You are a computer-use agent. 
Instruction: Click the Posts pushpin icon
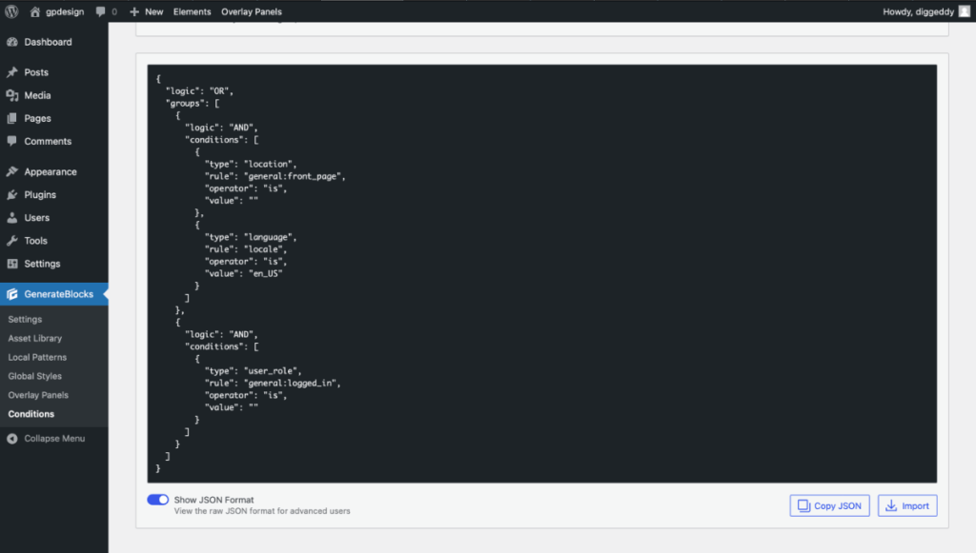click(11, 72)
